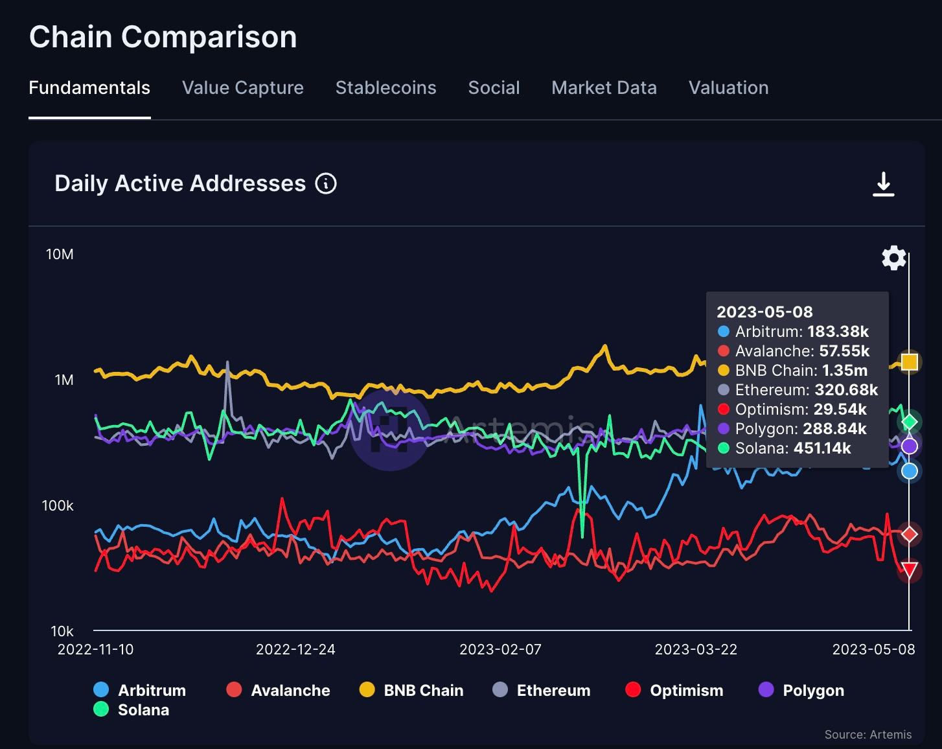
Task: Click the blue circle Arbitrum data marker
Action: pyautogui.click(x=910, y=471)
